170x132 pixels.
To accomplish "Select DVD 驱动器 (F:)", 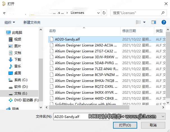I will (26, 100).
